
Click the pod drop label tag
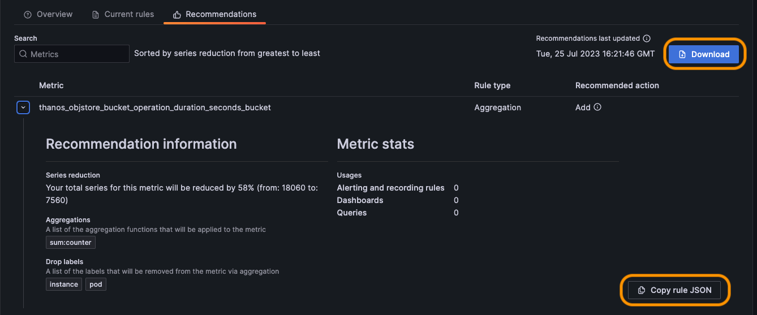[x=96, y=284]
